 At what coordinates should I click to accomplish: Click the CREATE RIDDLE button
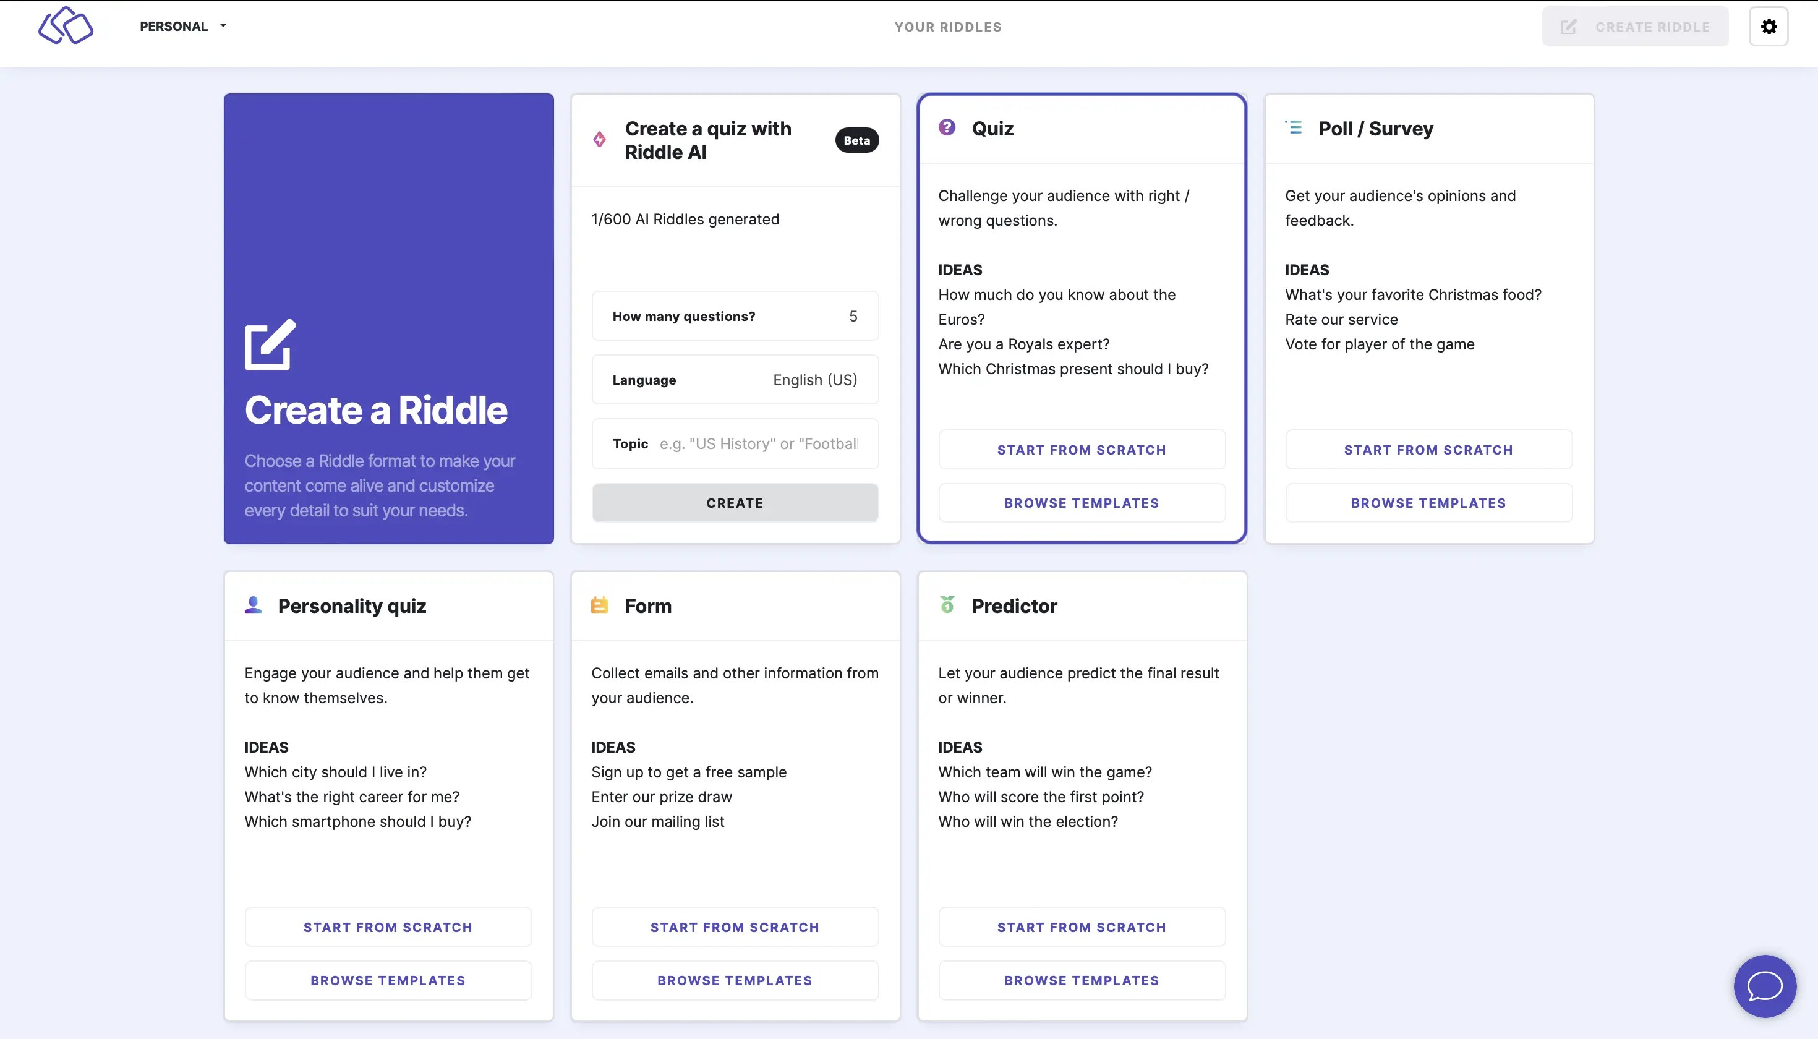pos(1634,27)
